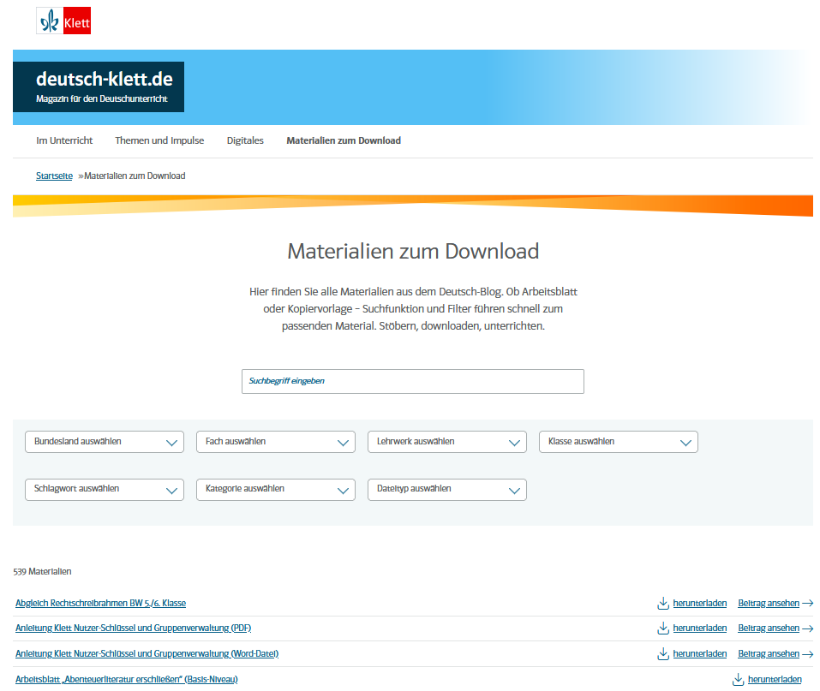Open the Themen und Impulse menu
This screenshot has width=820, height=691.
pyautogui.click(x=159, y=140)
